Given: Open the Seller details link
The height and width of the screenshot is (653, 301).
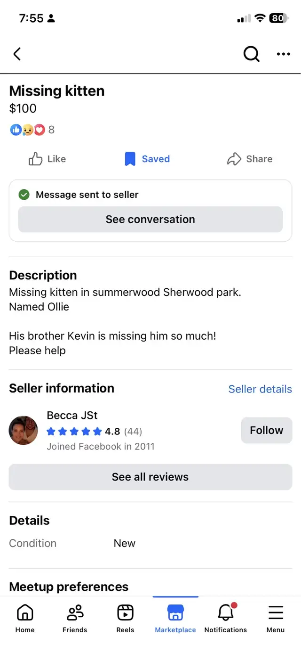Looking at the screenshot, I should click(x=260, y=389).
